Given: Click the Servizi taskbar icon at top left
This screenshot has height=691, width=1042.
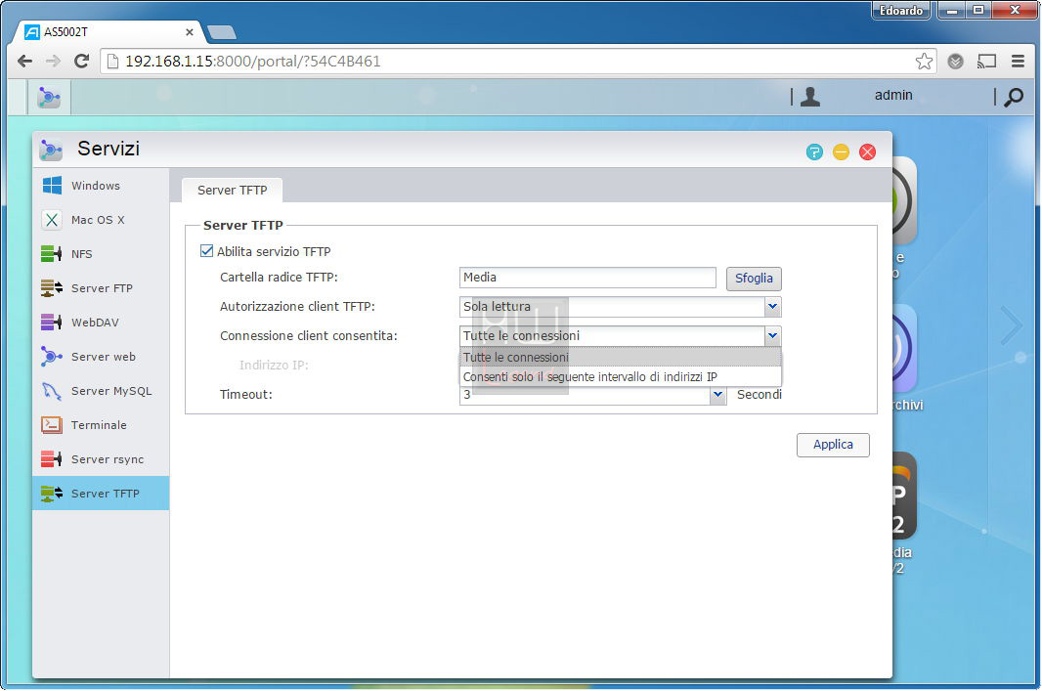Looking at the screenshot, I should tap(49, 97).
